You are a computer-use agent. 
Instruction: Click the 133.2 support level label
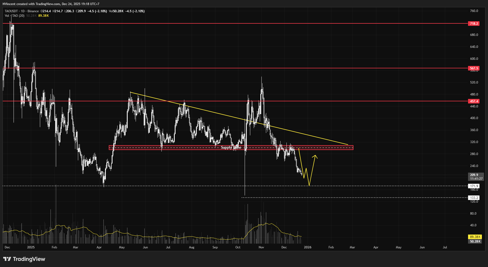[x=474, y=198]
